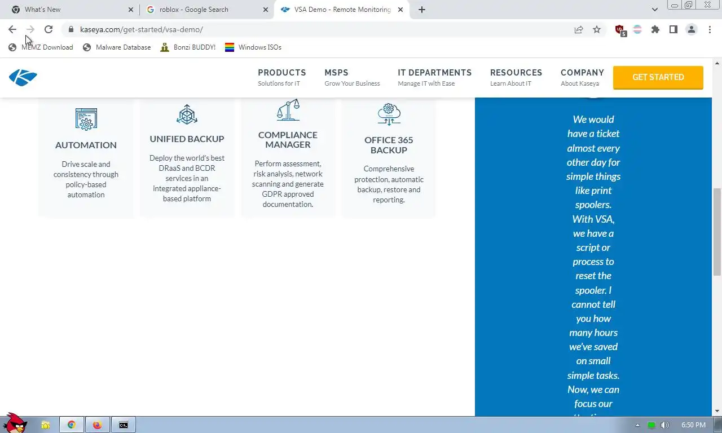Bookmark this page with the star icon
Screen dimensions: 722x433
[x=597, y=29]
